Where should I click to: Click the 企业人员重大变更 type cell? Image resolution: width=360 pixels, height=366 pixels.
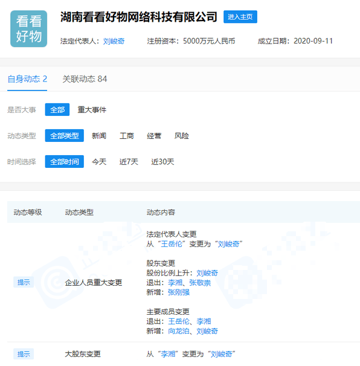pos(94,283)
